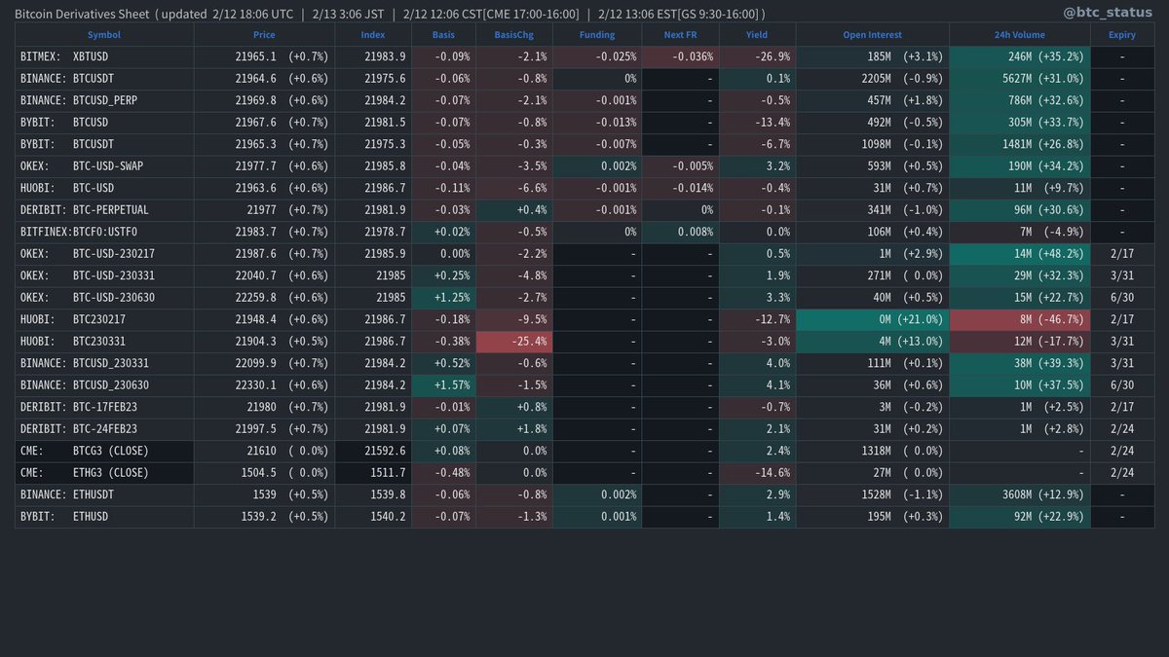Select the HUOBI: BTC230331 symbol cell
The image size is (1169, 657).
pos(104,342)
